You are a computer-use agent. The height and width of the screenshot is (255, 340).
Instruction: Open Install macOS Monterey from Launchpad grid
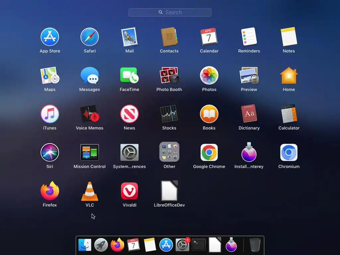pos(249,152)
